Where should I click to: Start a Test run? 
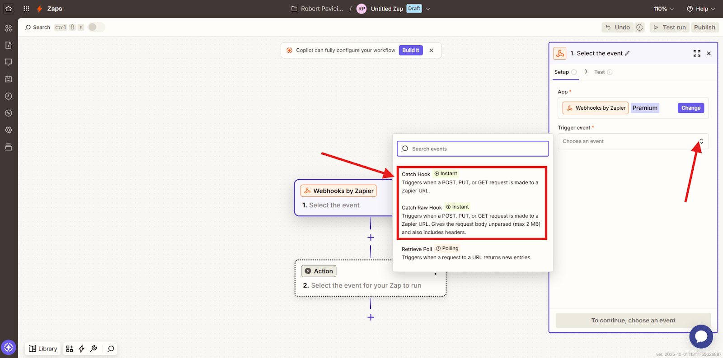pyautogui.click(x=670, y=28)
